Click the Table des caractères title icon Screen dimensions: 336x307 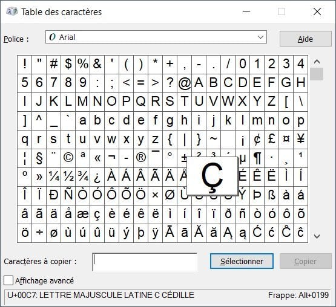tap(12, 11)
